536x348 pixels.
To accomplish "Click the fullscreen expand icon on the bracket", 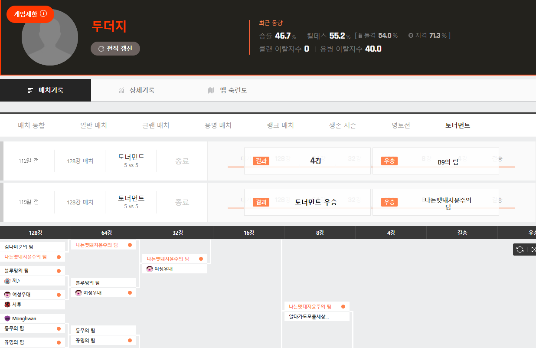I will pos(533,250).
